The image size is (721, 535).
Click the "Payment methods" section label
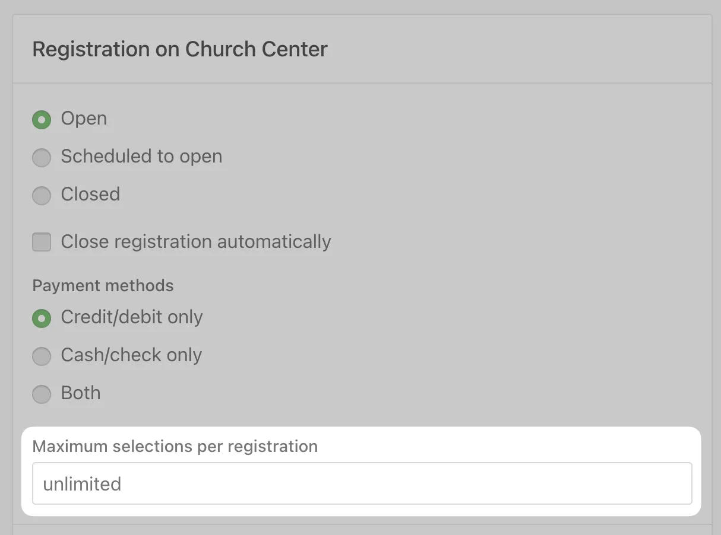click(103, 286)
